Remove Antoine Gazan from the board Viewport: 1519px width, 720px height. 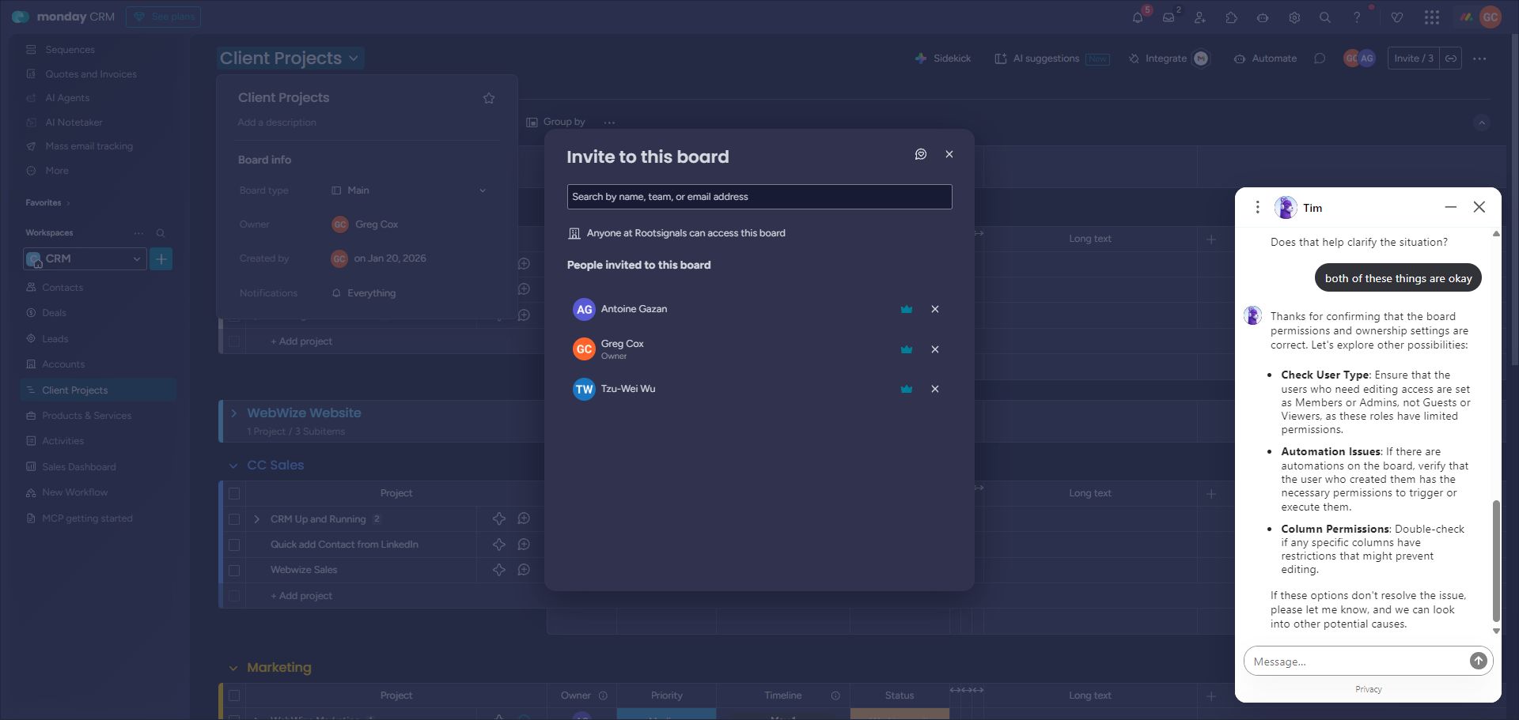[935, 309]
